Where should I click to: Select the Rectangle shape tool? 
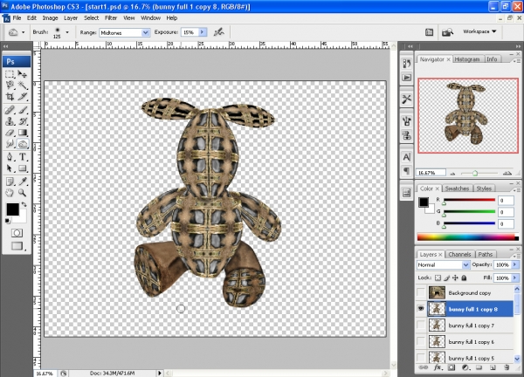click(x=23, y=168)
